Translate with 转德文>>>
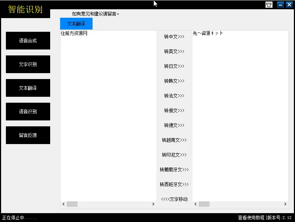Image resolution: width=295 pixels, height=222 pixels. pyautogui.click(x=174, y=125)
